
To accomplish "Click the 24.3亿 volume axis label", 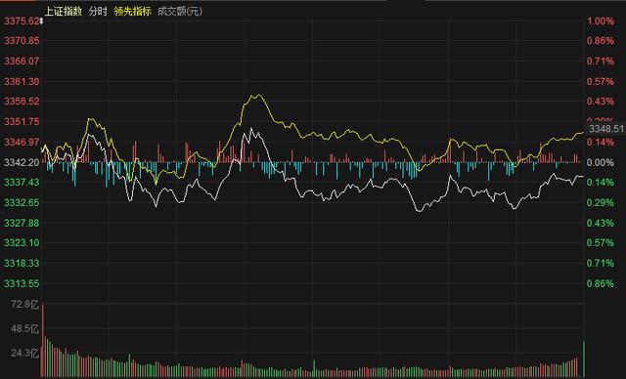I will coord(24,353).
